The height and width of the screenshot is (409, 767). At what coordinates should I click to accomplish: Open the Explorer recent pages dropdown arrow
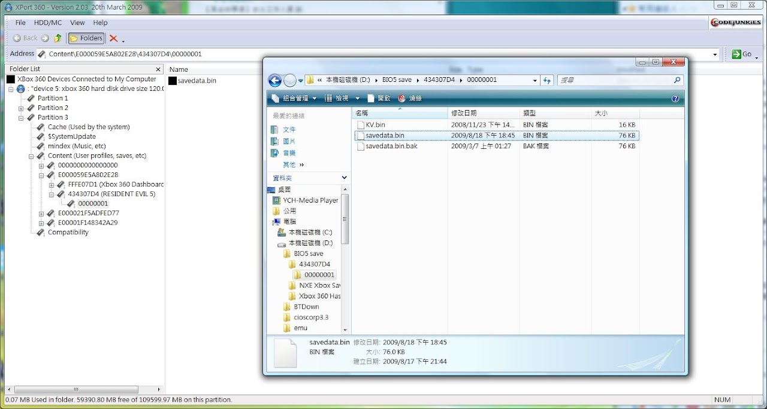(301, 80)
